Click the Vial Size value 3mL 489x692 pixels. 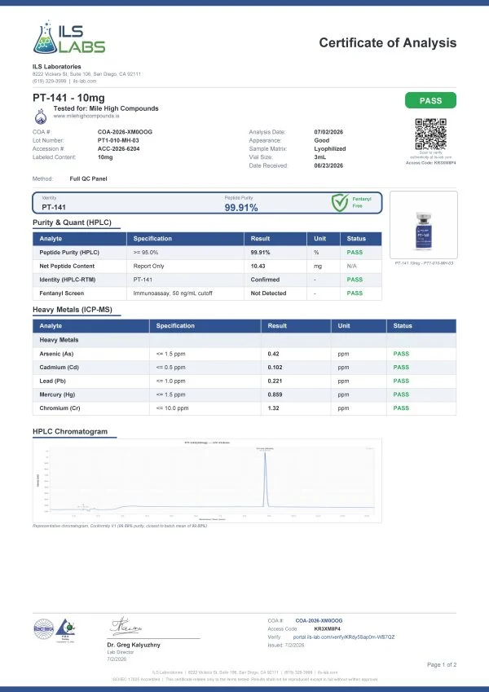(x=320, y=157)
